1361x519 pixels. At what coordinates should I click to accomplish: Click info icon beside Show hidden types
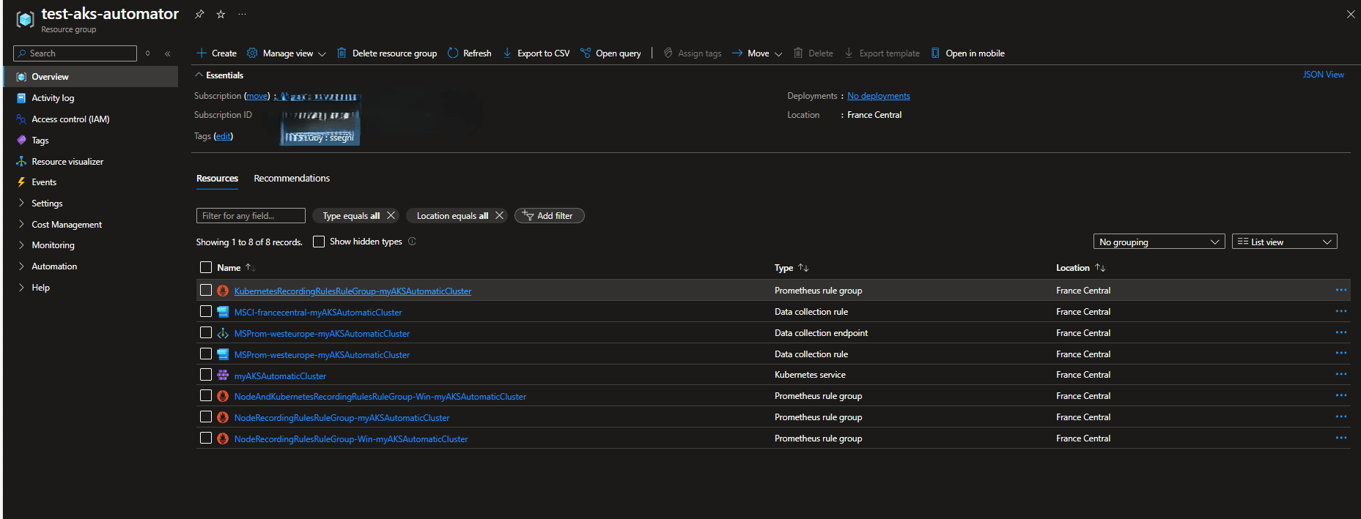coord(412,242)
